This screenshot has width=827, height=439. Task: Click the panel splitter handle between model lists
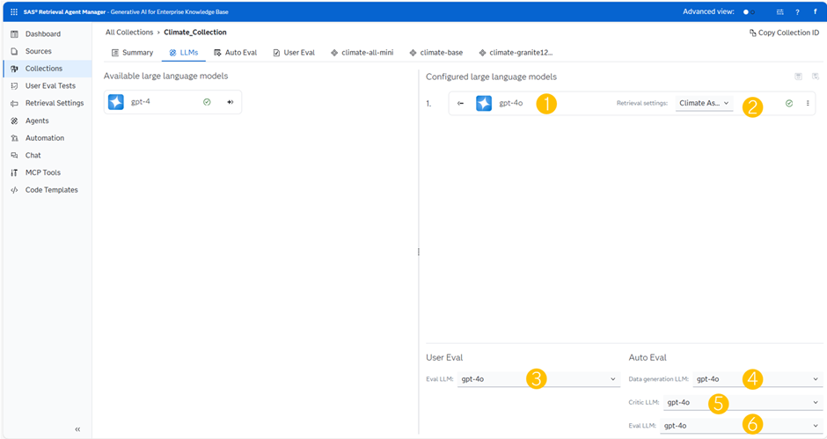419,252
